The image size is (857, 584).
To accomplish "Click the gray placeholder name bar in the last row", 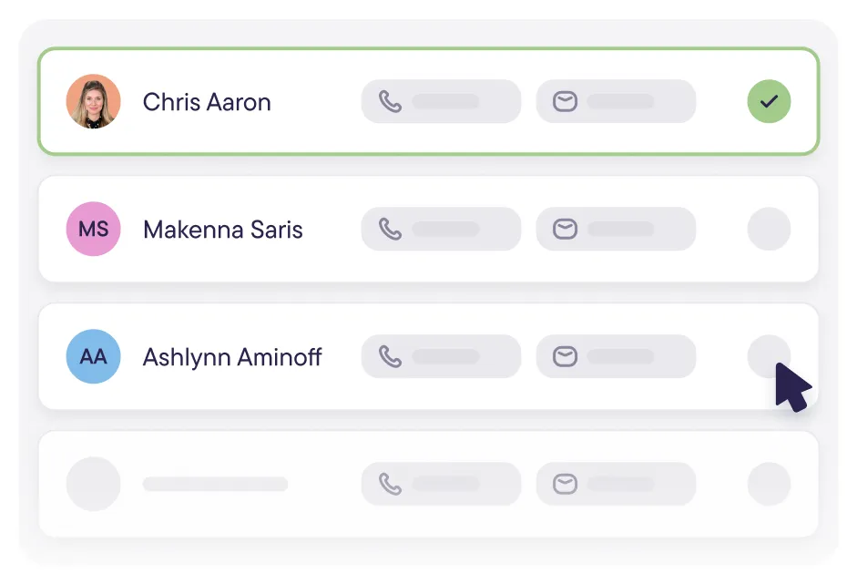I will (215, 484).
